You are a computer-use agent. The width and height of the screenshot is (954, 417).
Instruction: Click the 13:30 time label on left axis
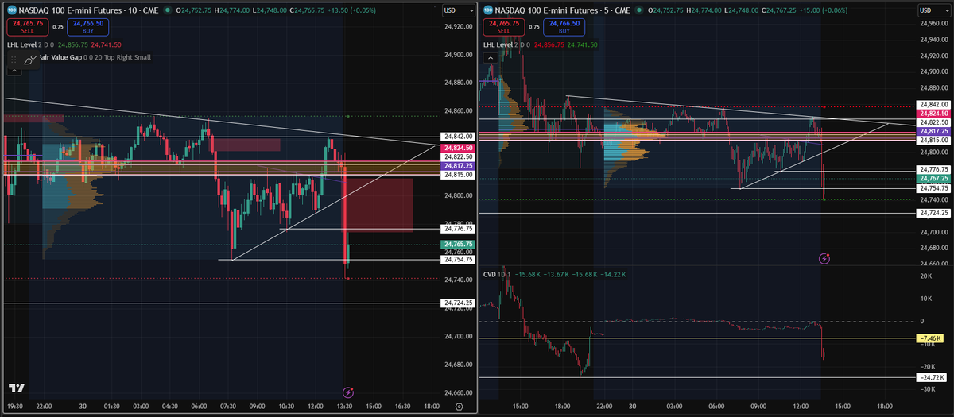344,406
